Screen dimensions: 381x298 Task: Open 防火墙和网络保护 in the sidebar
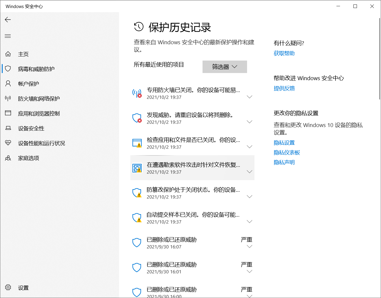point(39,99)
